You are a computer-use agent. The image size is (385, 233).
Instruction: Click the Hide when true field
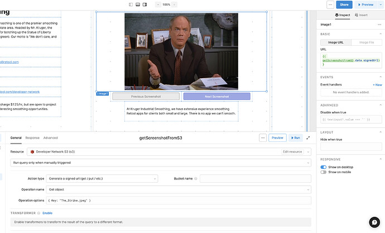click(351, 146)
